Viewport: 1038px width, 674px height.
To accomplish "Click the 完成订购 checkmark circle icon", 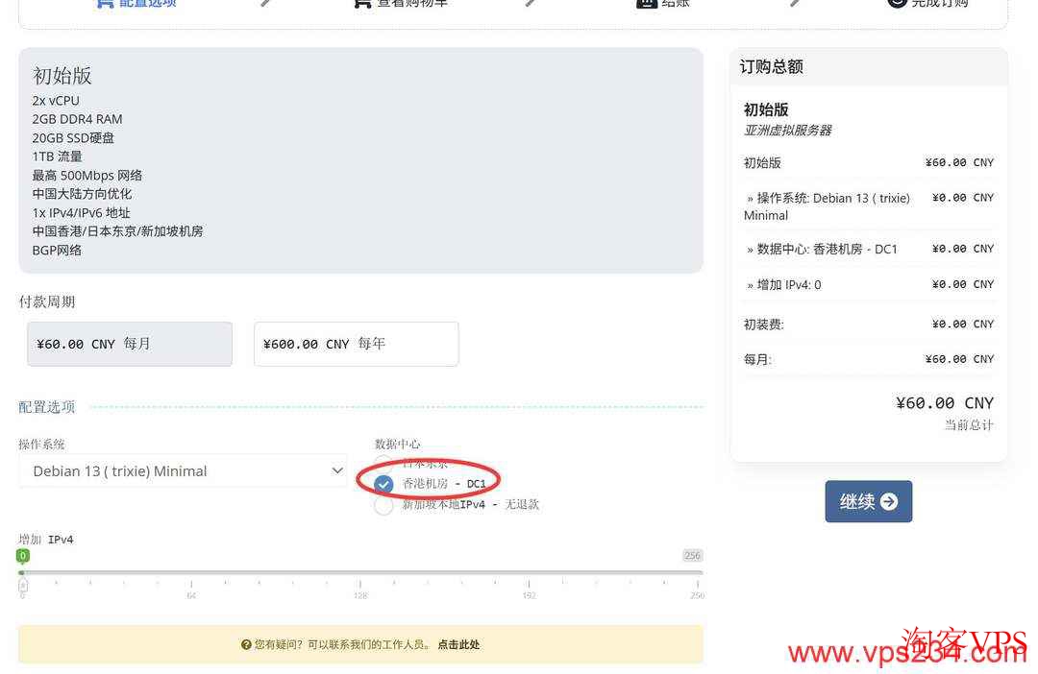I will (x=897, y=3).
